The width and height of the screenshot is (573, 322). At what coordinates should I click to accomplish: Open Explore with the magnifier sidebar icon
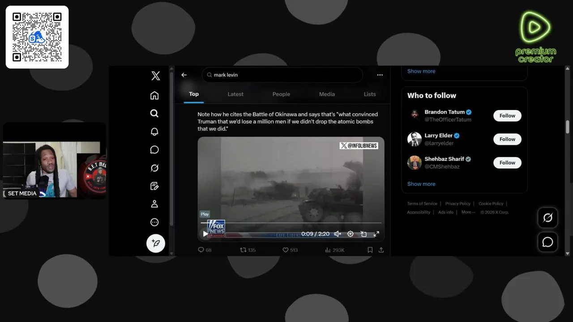[x=154, y=114]
